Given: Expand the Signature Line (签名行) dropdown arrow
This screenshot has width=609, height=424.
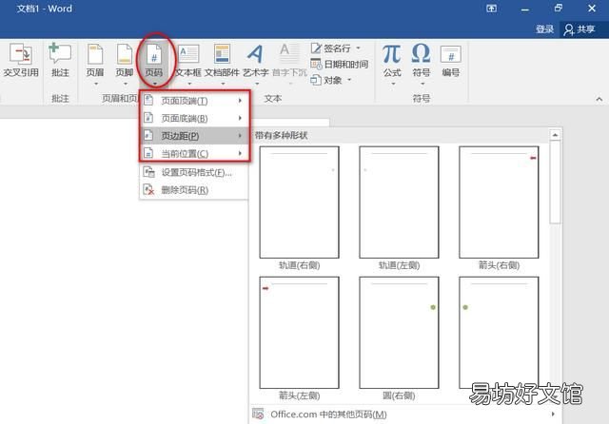Looking at the screenshot, I should (x=358, y=48).
